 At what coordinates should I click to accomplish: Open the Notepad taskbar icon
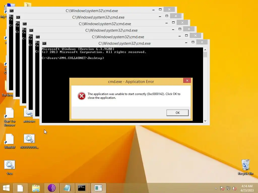[67, 188]
